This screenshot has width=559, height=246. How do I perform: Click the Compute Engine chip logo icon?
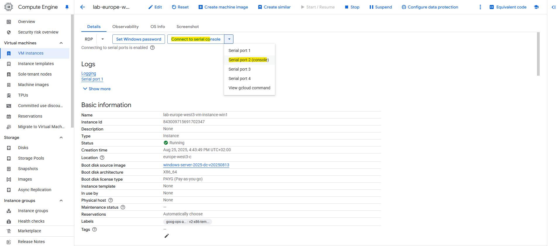(9, 7)
